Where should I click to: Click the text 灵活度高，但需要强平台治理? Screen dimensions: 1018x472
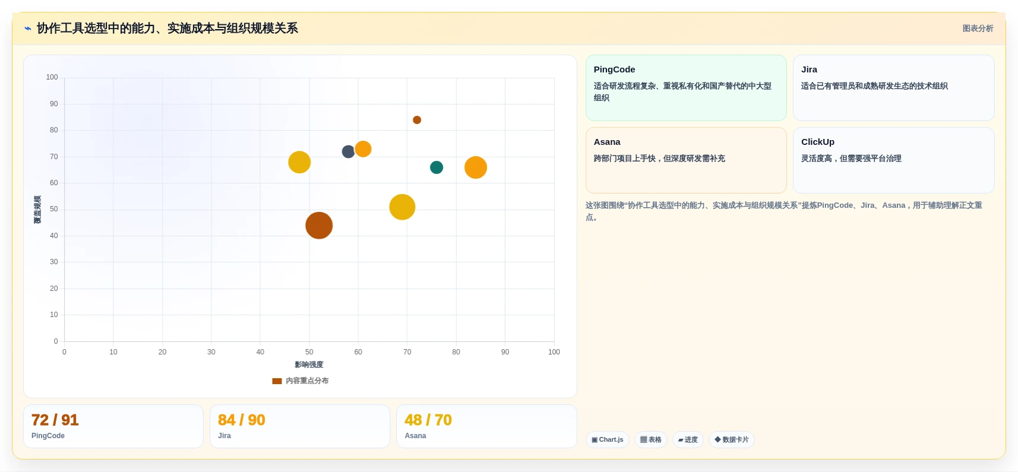(x=851, y=159)
